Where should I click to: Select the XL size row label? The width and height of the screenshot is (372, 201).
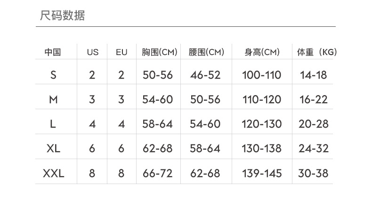point(54,148)
